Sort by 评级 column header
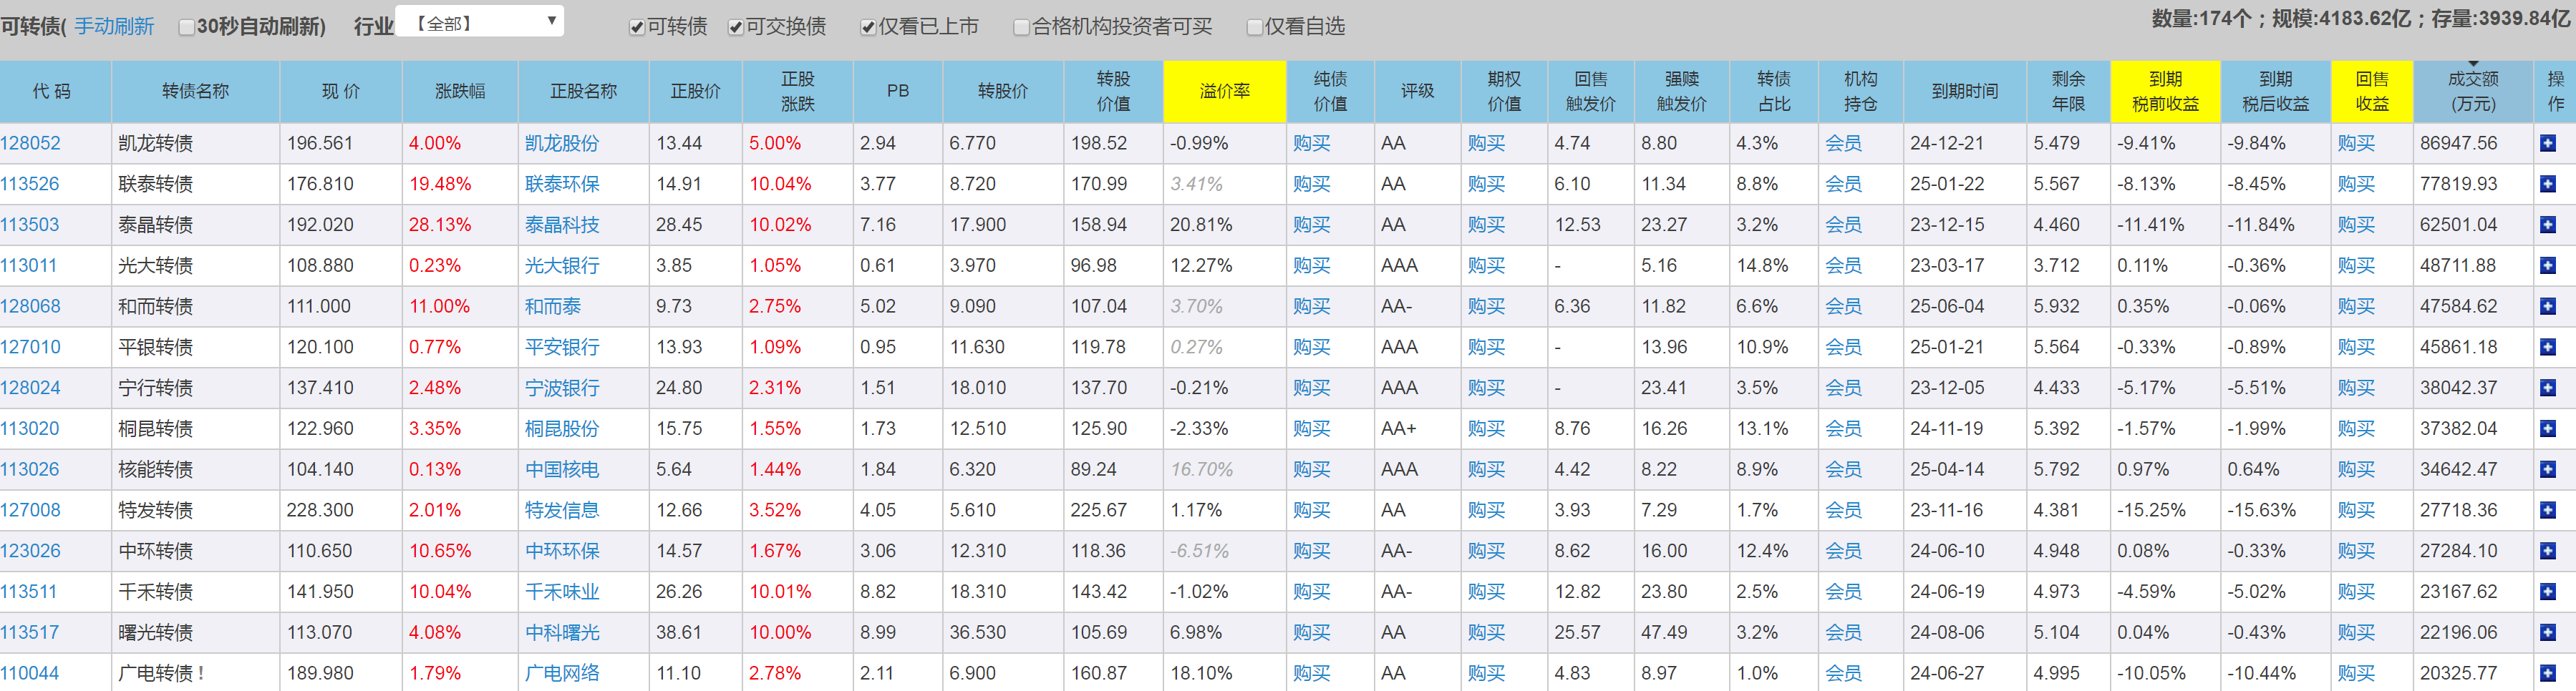Screen dimensions: 2576x691 [x=1417, y=91]
